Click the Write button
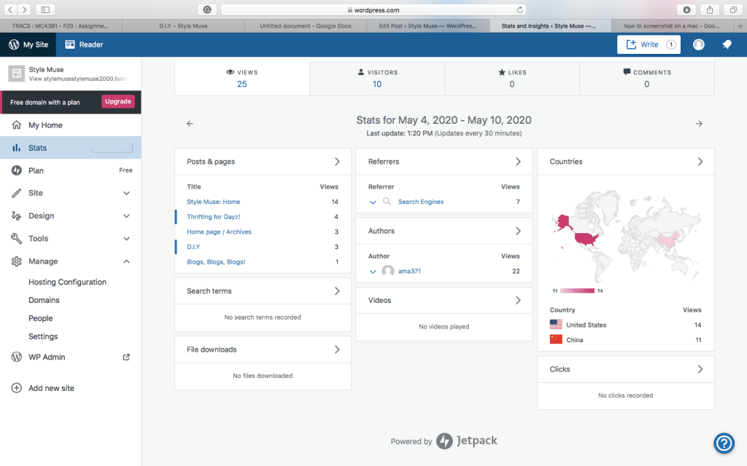This screenshot has height=466, width=747. click(x=649, y=44)
